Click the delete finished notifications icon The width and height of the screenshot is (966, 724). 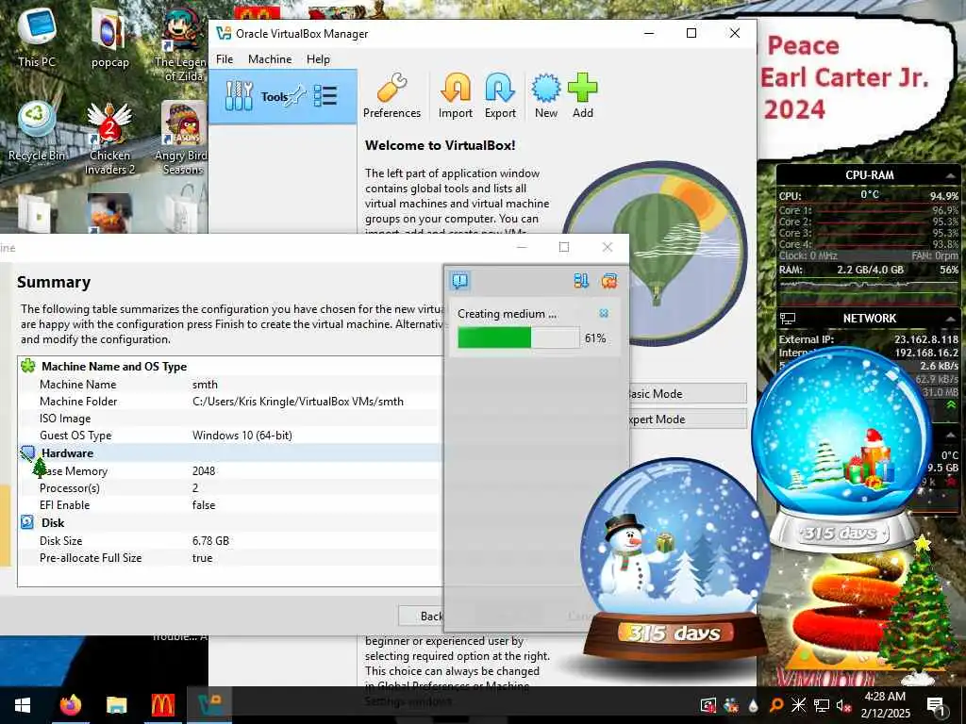609,281
